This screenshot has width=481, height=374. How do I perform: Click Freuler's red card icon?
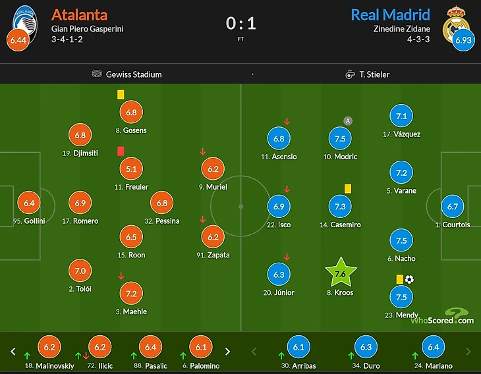pyautogui.click(x=121, y=151)
